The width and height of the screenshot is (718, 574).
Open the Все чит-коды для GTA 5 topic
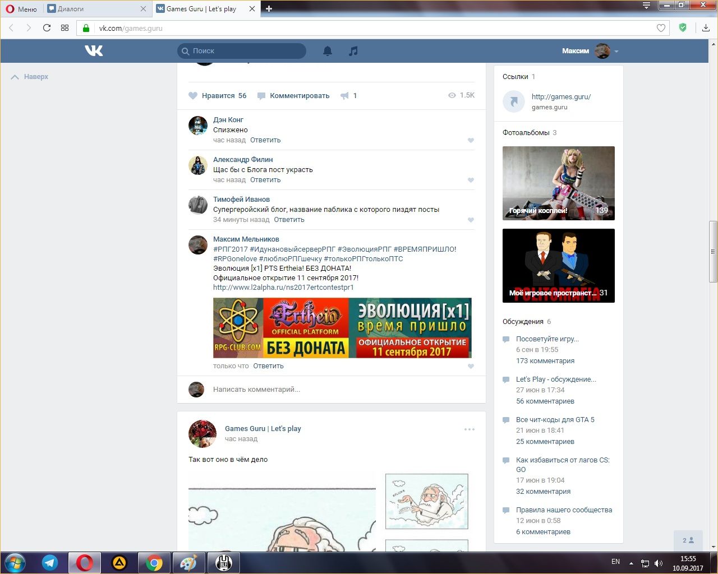tap(555, 420)
